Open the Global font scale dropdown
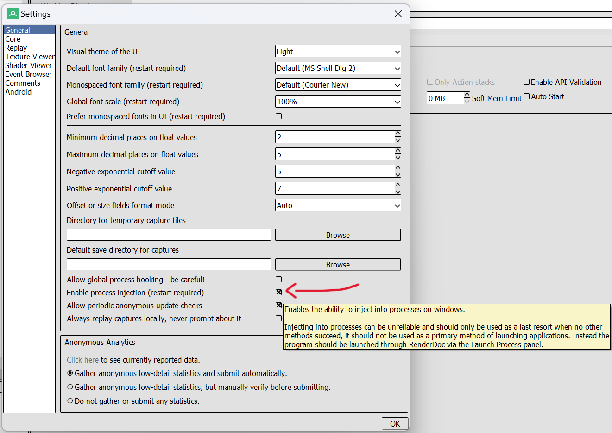 (338, 102)
